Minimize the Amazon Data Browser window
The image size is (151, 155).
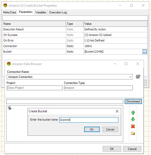[x=115, y=64]
